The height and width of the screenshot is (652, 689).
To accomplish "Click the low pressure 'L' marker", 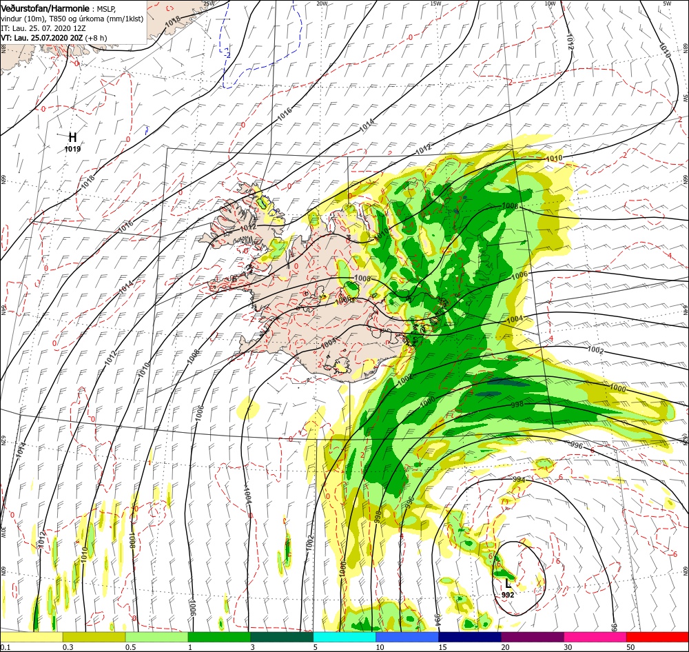I will [508, 583].
